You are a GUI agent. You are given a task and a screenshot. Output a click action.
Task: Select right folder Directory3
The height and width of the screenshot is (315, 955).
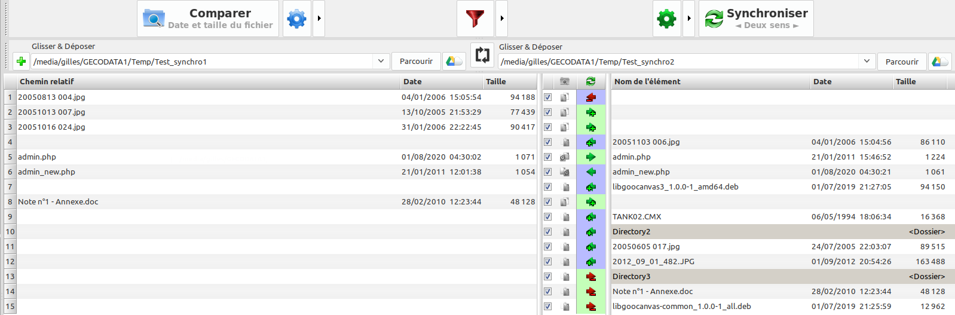pyautogui.click(x=631, y=277)
